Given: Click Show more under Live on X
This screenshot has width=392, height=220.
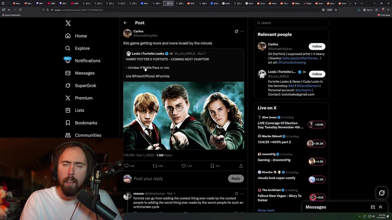Looking at the screenshot, I should pyautogui.click(x=266, y=210).
